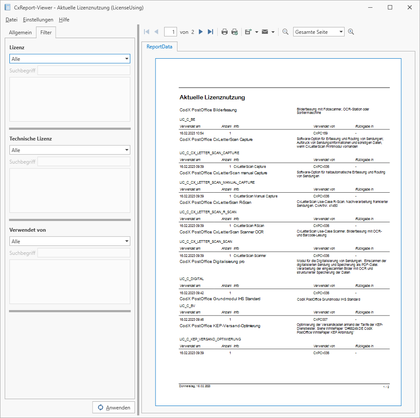Go to the previous report page
The height and width of the screenshot is (418, 420).
pyautogui.click(x=156, y=32)
